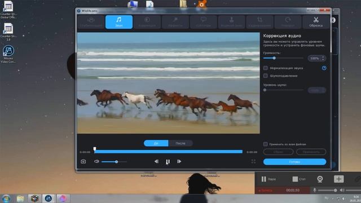Toggle fullscreen preview icon
Image resolution: width=361 pixels, height=203 pixels.
[x=253, y=162]
